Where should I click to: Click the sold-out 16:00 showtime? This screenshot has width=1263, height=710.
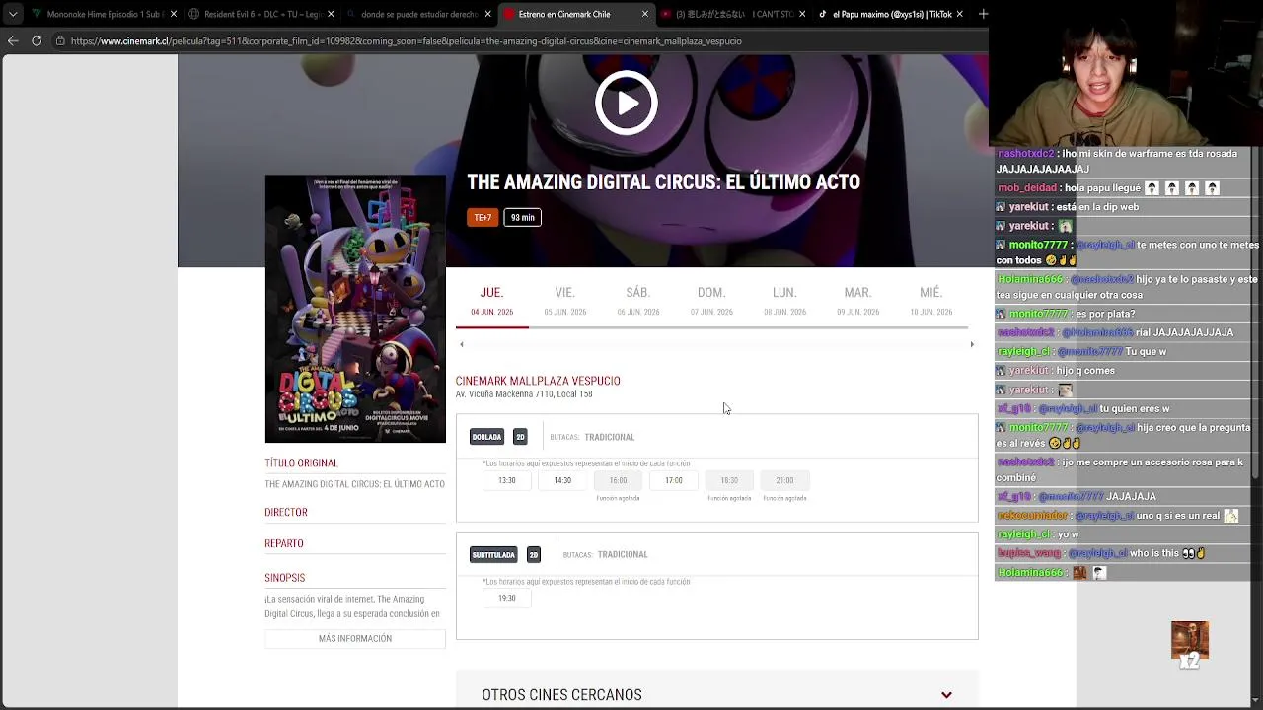pyautogui.click(x=618, y=480)
